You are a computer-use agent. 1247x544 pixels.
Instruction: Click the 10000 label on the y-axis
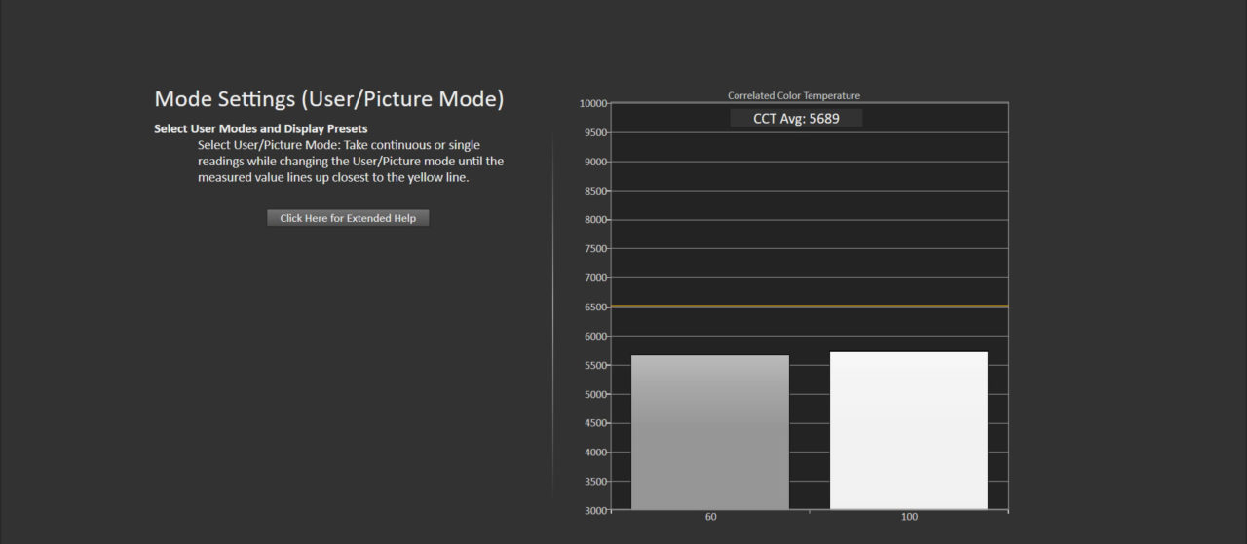(x=592, y=103)
